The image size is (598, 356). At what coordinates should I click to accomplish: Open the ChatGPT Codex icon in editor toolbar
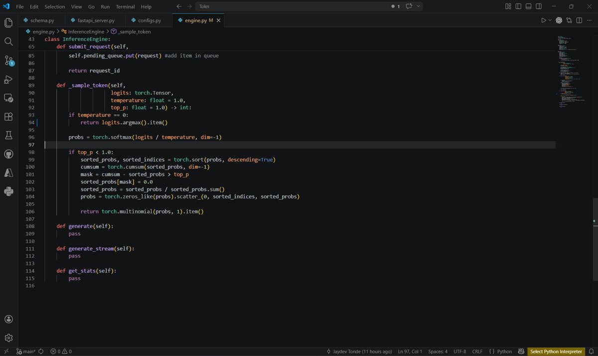coord(559,20)
